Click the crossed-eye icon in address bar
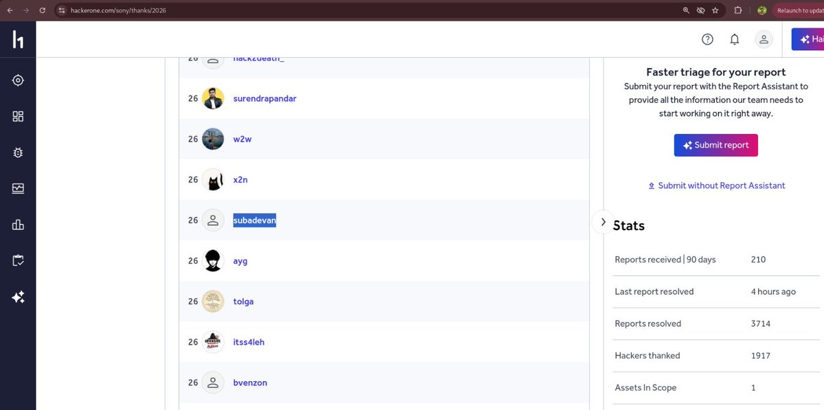The height and width of the screenshot is (410, 824). click(700, 10)
